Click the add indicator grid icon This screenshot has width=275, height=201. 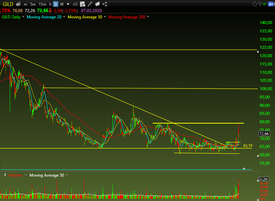click(x=82, y=4)
